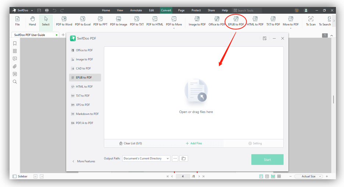Screen dimensions: 344x187
Task: Switch to the Home tab
Action: (x=106, y=10)
